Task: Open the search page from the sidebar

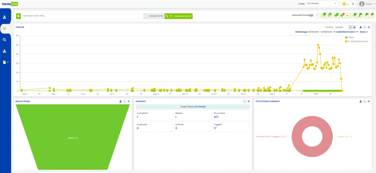Action: click(x=4, y=40)
